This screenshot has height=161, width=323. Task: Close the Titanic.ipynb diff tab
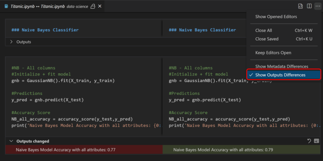[100, 6]
